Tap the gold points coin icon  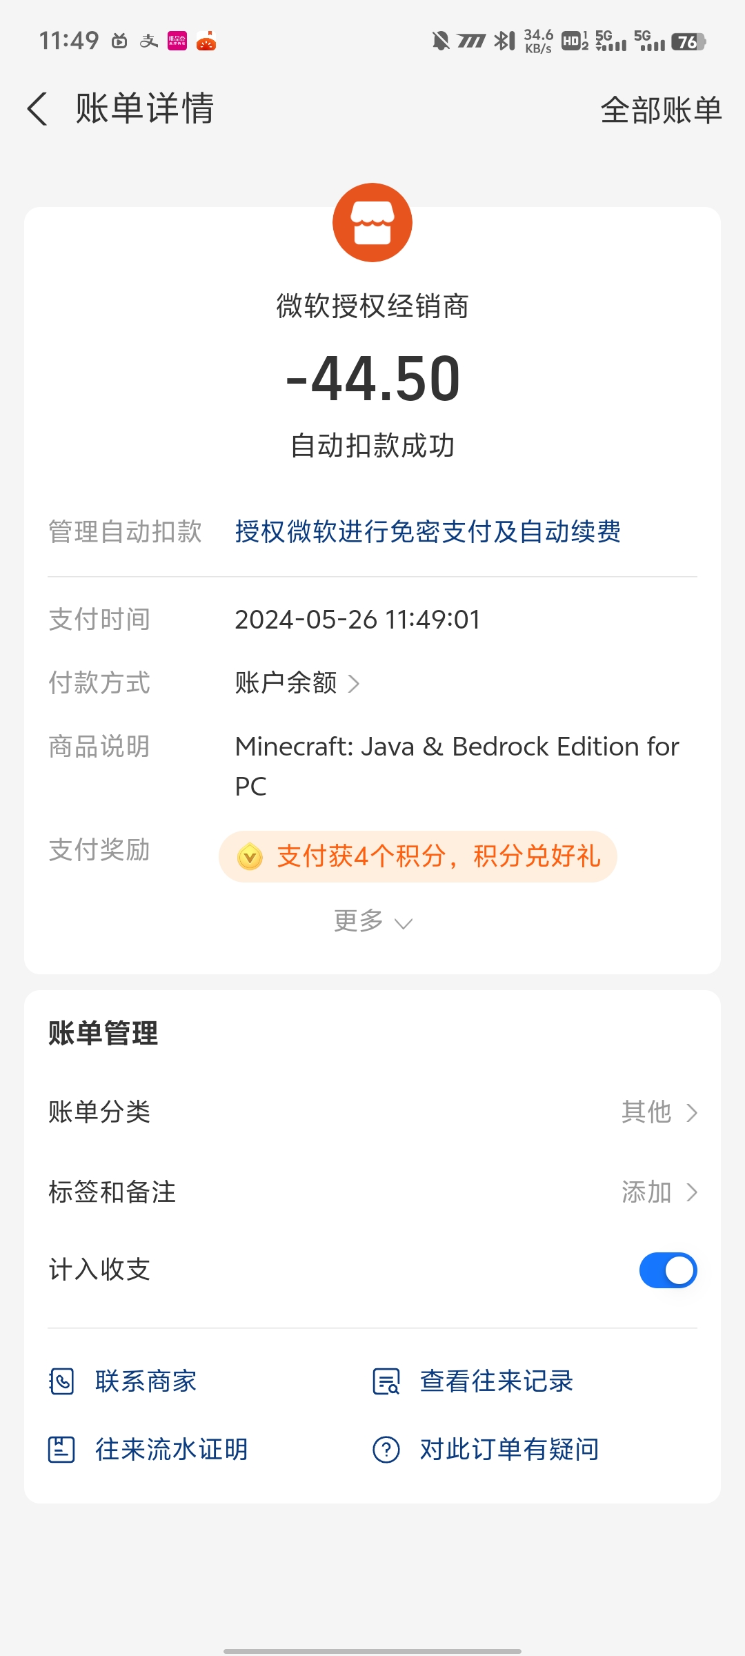[x=250, y=857]
